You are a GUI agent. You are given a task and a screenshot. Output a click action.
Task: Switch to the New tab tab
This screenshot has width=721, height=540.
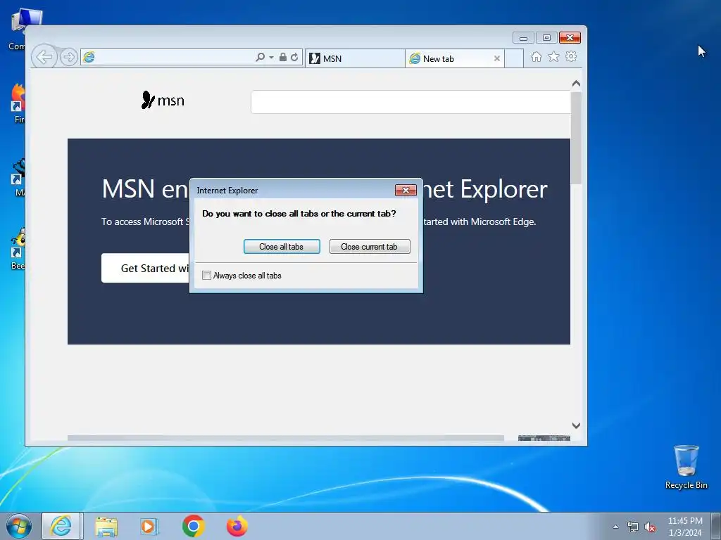click(x=450, y=59)
